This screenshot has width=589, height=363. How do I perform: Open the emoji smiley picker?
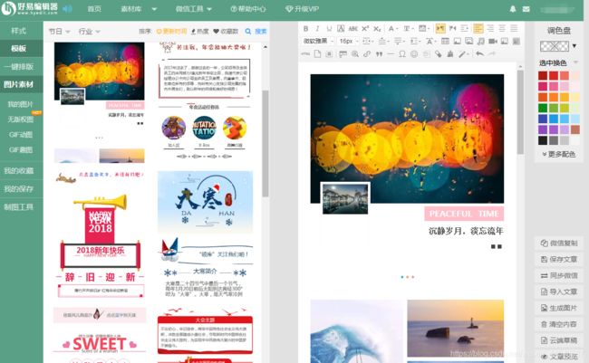pyautogui.click(x=414, y=54)
